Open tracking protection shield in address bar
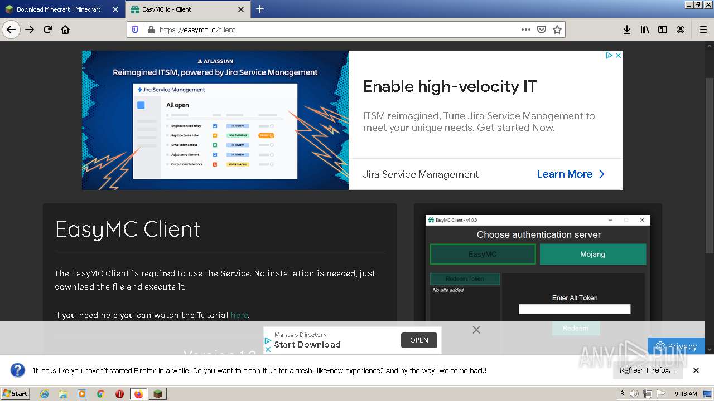The image size is (714, 401). pos(135,30)
